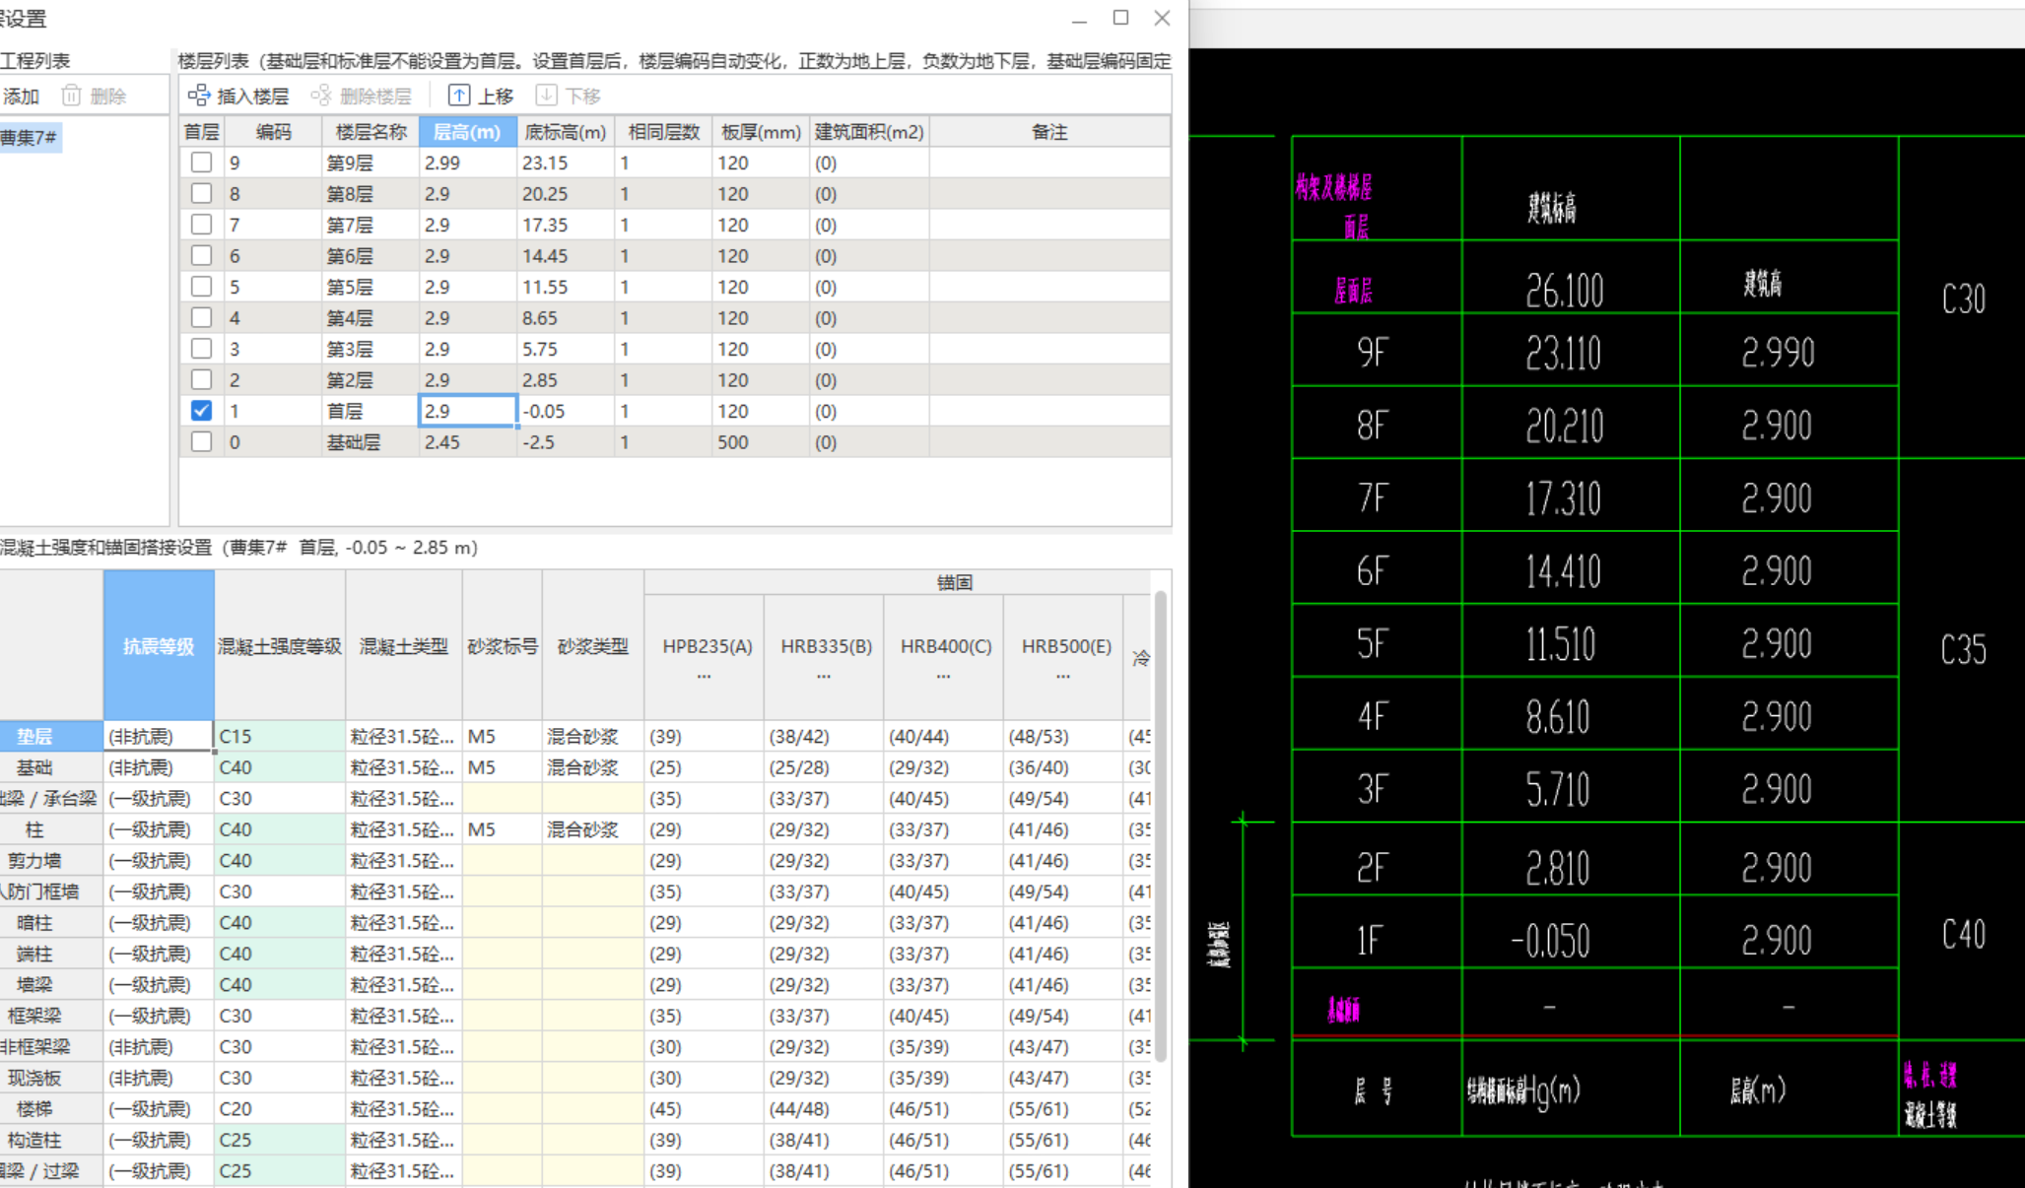Click C35 concrete grade in CAD drawing

click(x=1963, y=649)
